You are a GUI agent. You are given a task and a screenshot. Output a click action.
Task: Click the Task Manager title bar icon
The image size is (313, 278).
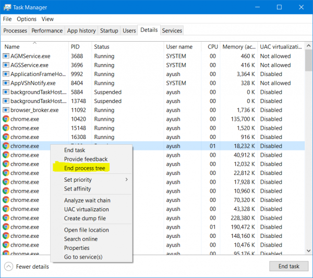(x=8, y=7)
